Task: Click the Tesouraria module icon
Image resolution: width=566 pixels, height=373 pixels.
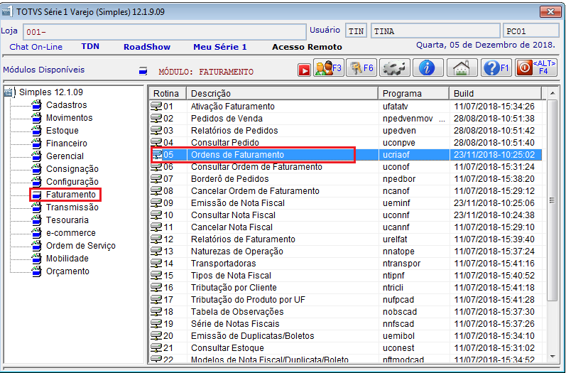Action: [x=36, y=220]
